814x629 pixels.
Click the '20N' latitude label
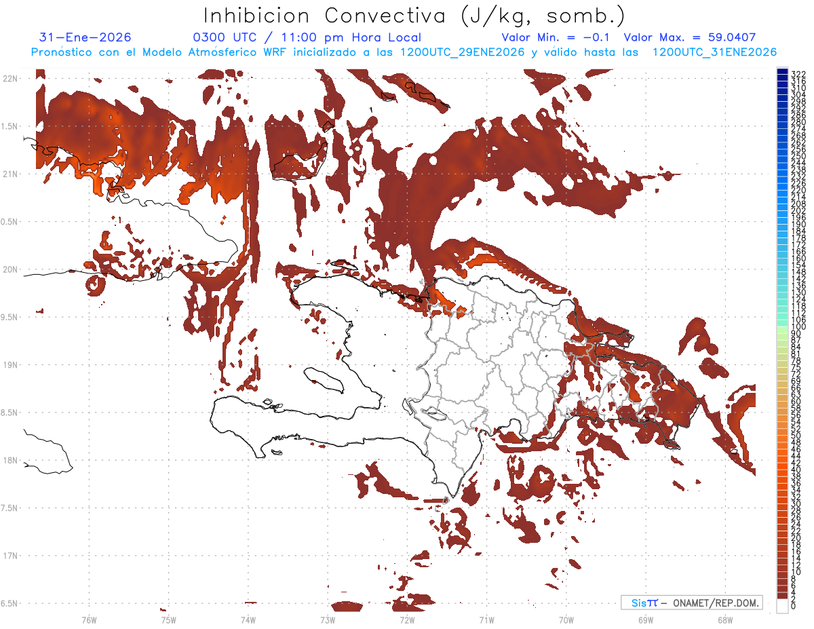click(9, 269)
